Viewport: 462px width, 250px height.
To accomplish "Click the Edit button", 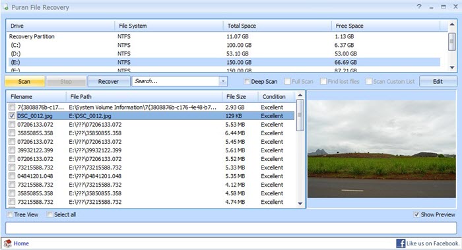I will point(438,82).
